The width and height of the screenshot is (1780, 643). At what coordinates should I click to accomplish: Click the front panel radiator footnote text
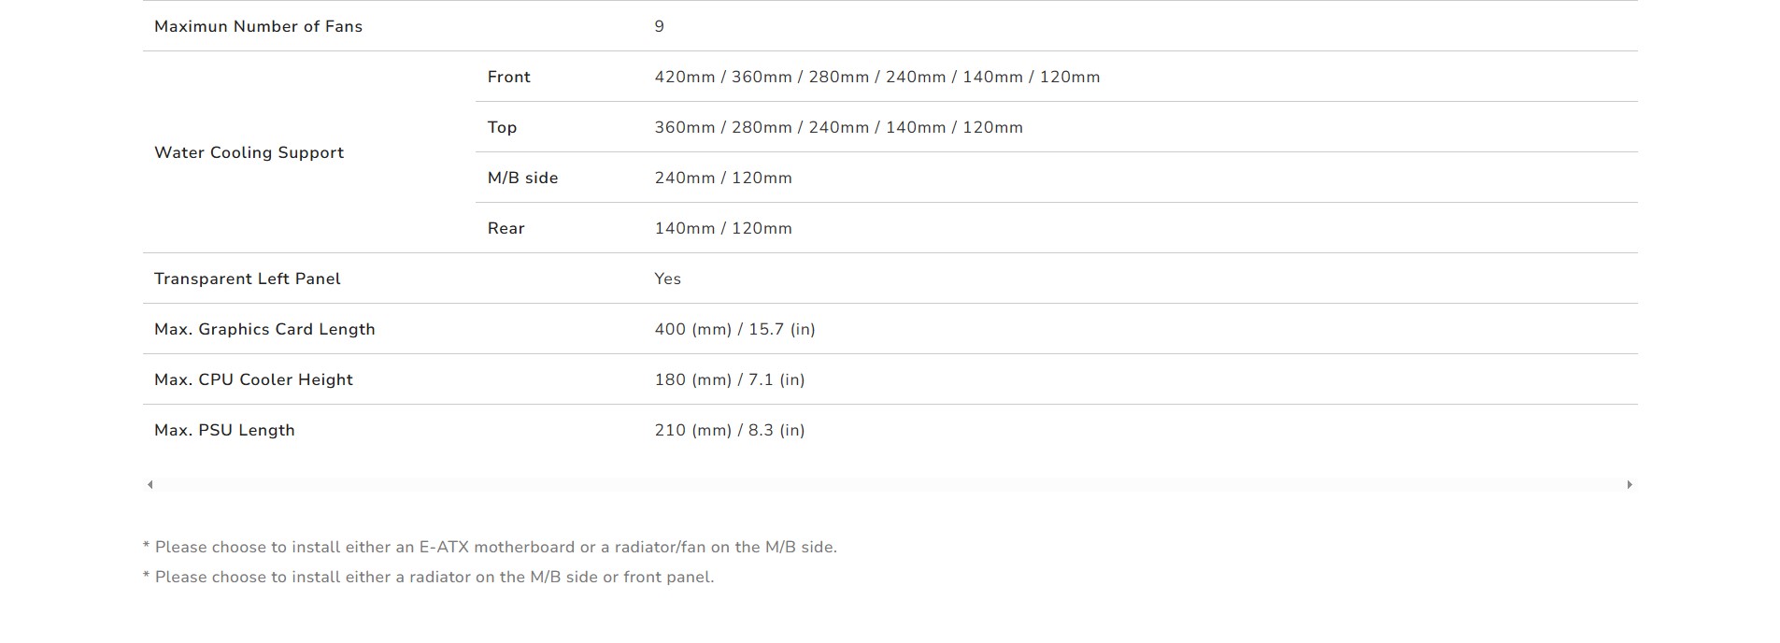tap(428, 577)
